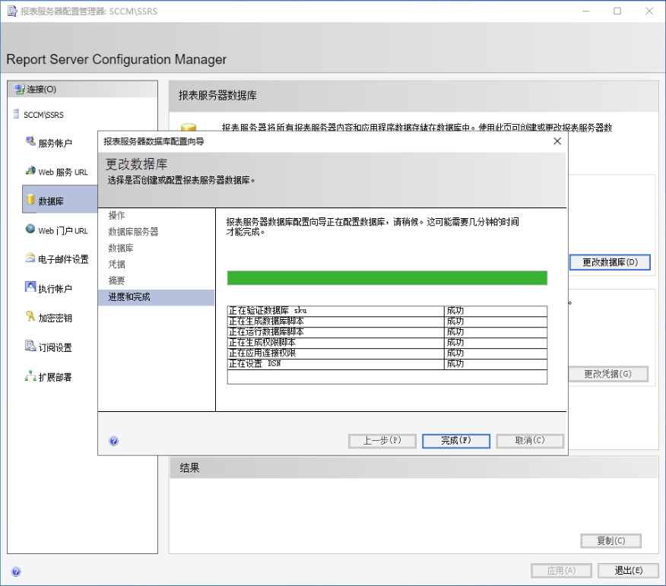The image size is (666, 586).
Task: Click 更改数据库(D) button
Action: (610, 262)
